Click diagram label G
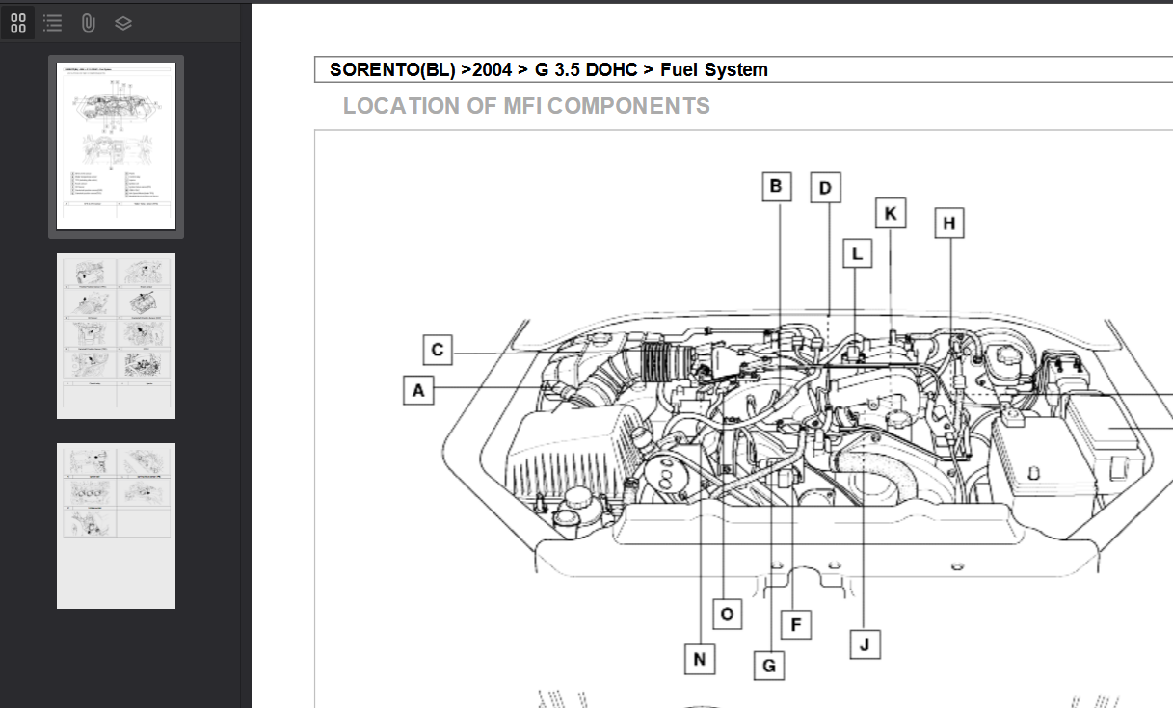The height and width of the screenshot is (708, 1173). coord(768,665)
